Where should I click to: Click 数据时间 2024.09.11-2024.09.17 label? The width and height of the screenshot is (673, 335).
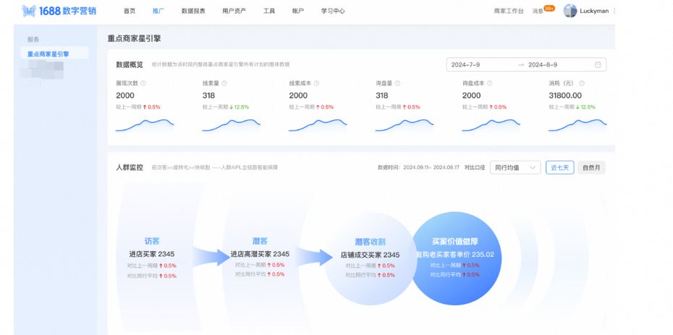click(418, 168)
